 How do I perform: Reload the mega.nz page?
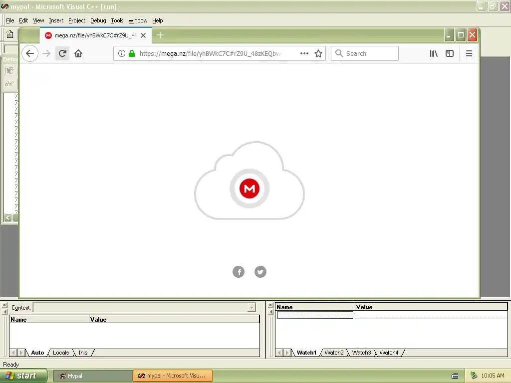coord(62,53)
